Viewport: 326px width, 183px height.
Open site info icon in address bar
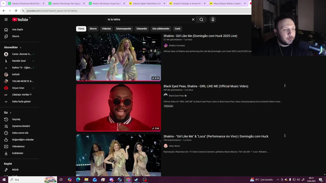click(x=23, y=11)
